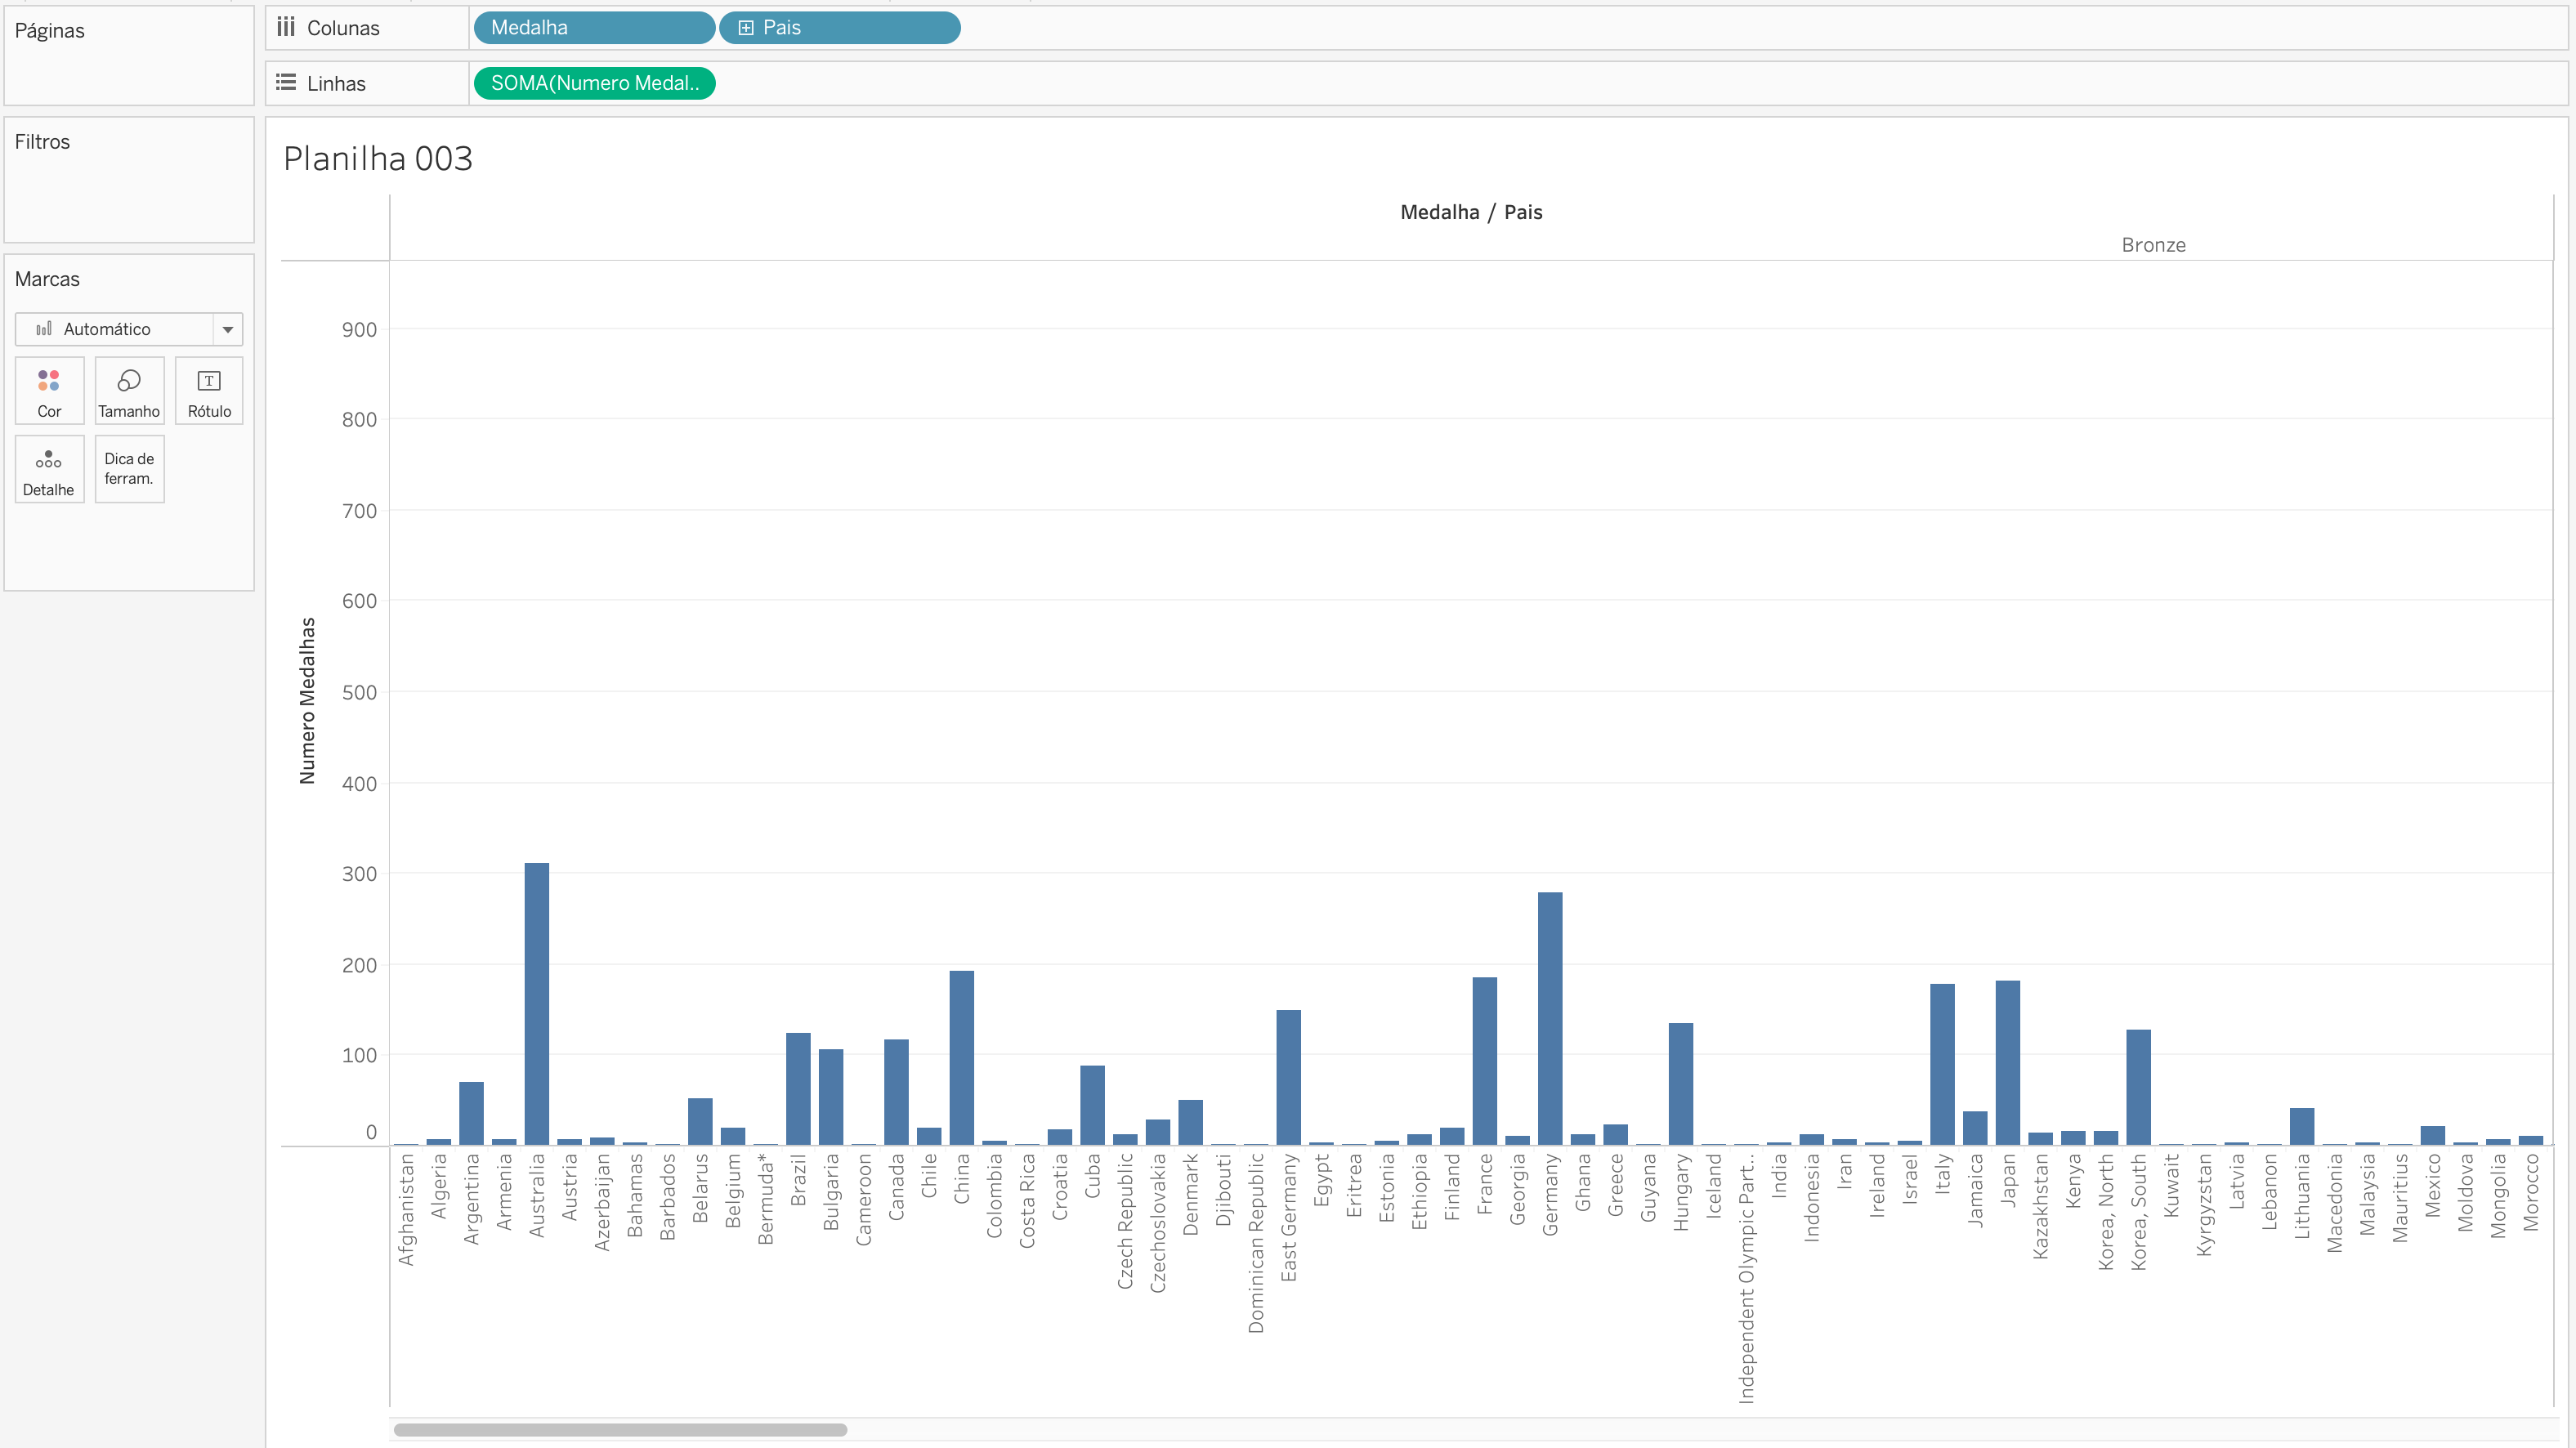Viewport: 2576px width, 1448px height.
Task: Click the Linhas shelf list icon
Action: pos(285,83)
